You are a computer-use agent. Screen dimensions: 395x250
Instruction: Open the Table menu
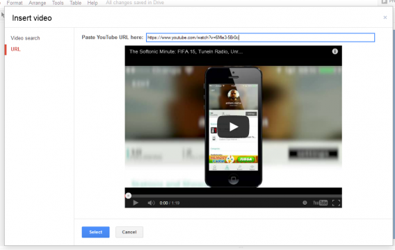pos(75,3)
